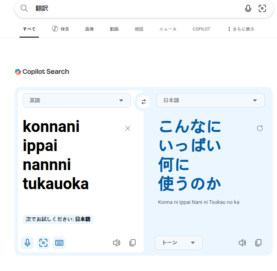Open on-screen keyboard in translator

[x=59, y=242]
